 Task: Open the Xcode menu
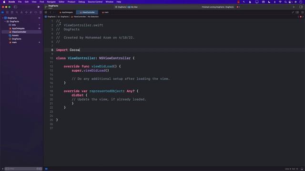click(x=11, y=2)
